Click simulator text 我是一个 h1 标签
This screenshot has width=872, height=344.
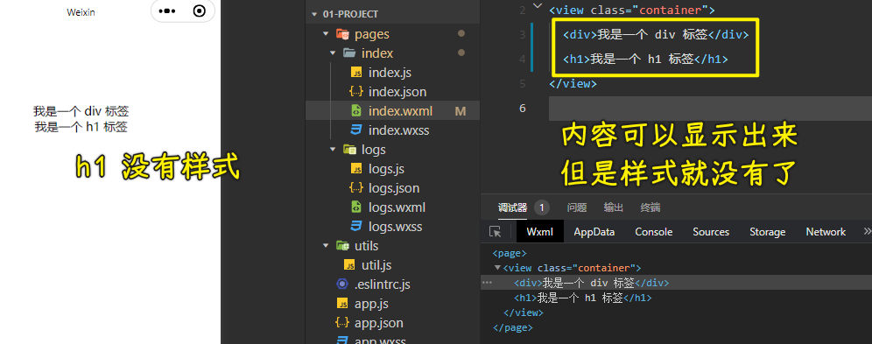point(81,127)
